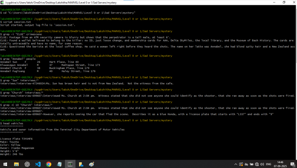Launch Google Chrome from the taskbar
The height and width of the screenshot is (168, 297).
pyautogui.click(x=49, y=164)
